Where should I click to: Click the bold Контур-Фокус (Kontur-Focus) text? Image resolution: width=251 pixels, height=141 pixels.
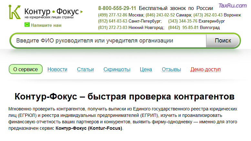tap(89, 128)
